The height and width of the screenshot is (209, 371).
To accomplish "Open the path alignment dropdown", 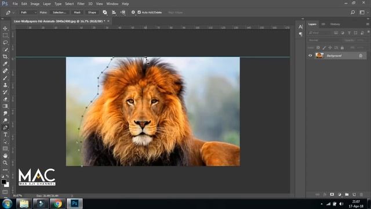I will click(x=114, y=12).
